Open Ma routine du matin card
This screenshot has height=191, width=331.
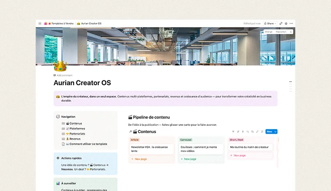click(x=251, y=147)
